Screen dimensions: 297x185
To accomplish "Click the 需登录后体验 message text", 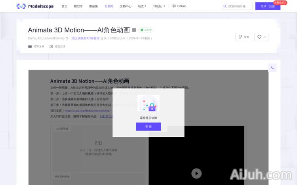I will pos(148,118).
